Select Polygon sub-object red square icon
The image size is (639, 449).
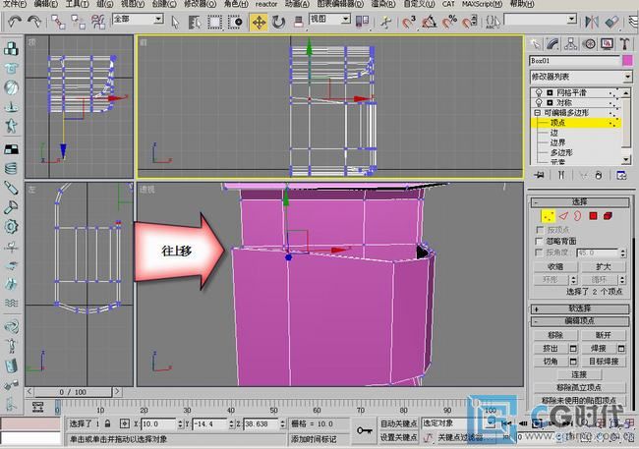coord(593,215)
